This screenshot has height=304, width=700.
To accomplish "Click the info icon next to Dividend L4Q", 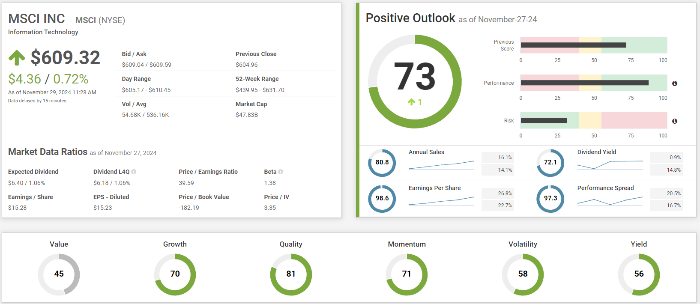I will (134, 172).
